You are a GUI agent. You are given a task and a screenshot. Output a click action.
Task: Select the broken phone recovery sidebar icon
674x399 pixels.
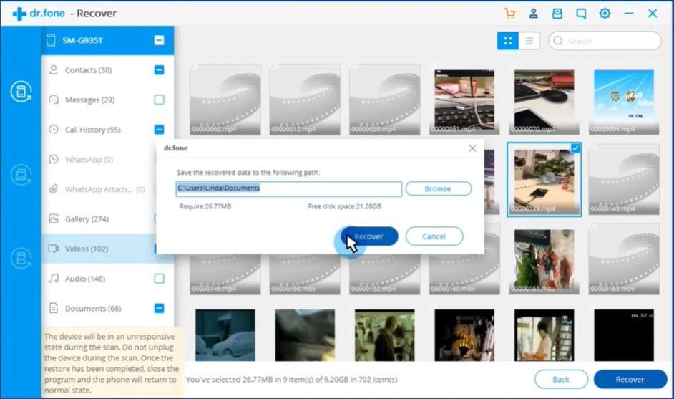click(x=21, y=258)
